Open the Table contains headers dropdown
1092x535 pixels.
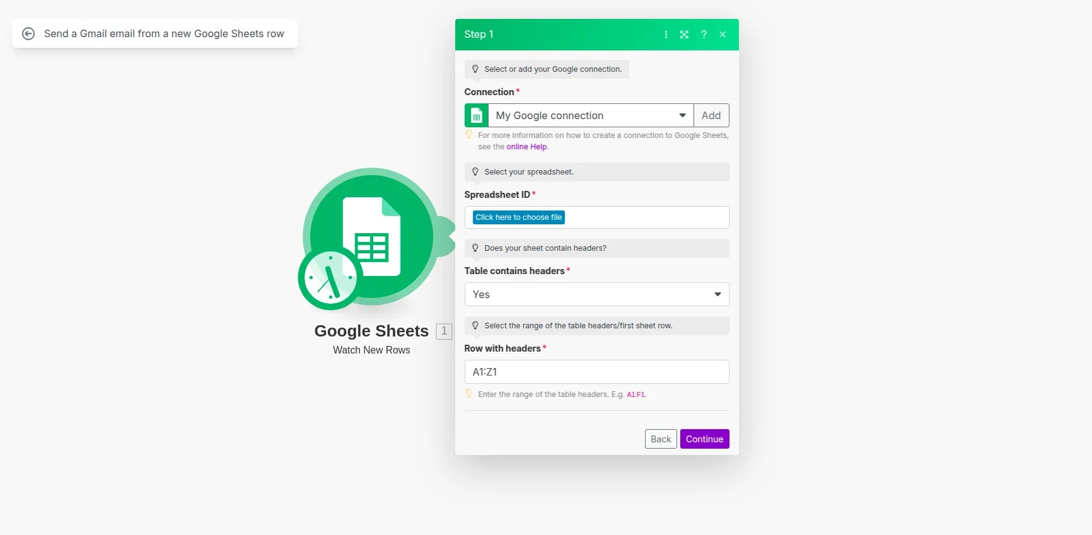pos(596,294)
